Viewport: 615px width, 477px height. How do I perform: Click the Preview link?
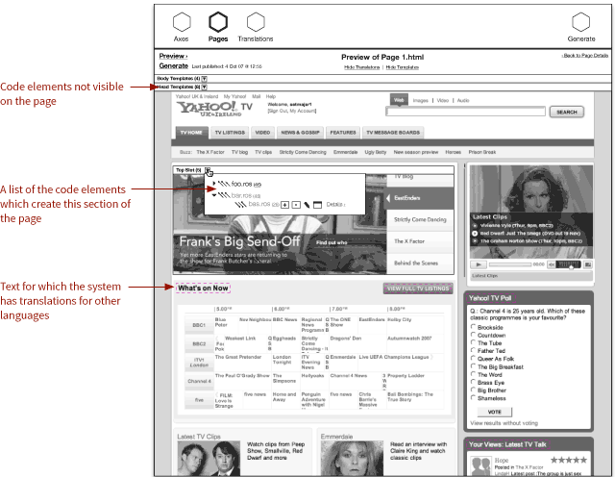(x=173, y=56)
